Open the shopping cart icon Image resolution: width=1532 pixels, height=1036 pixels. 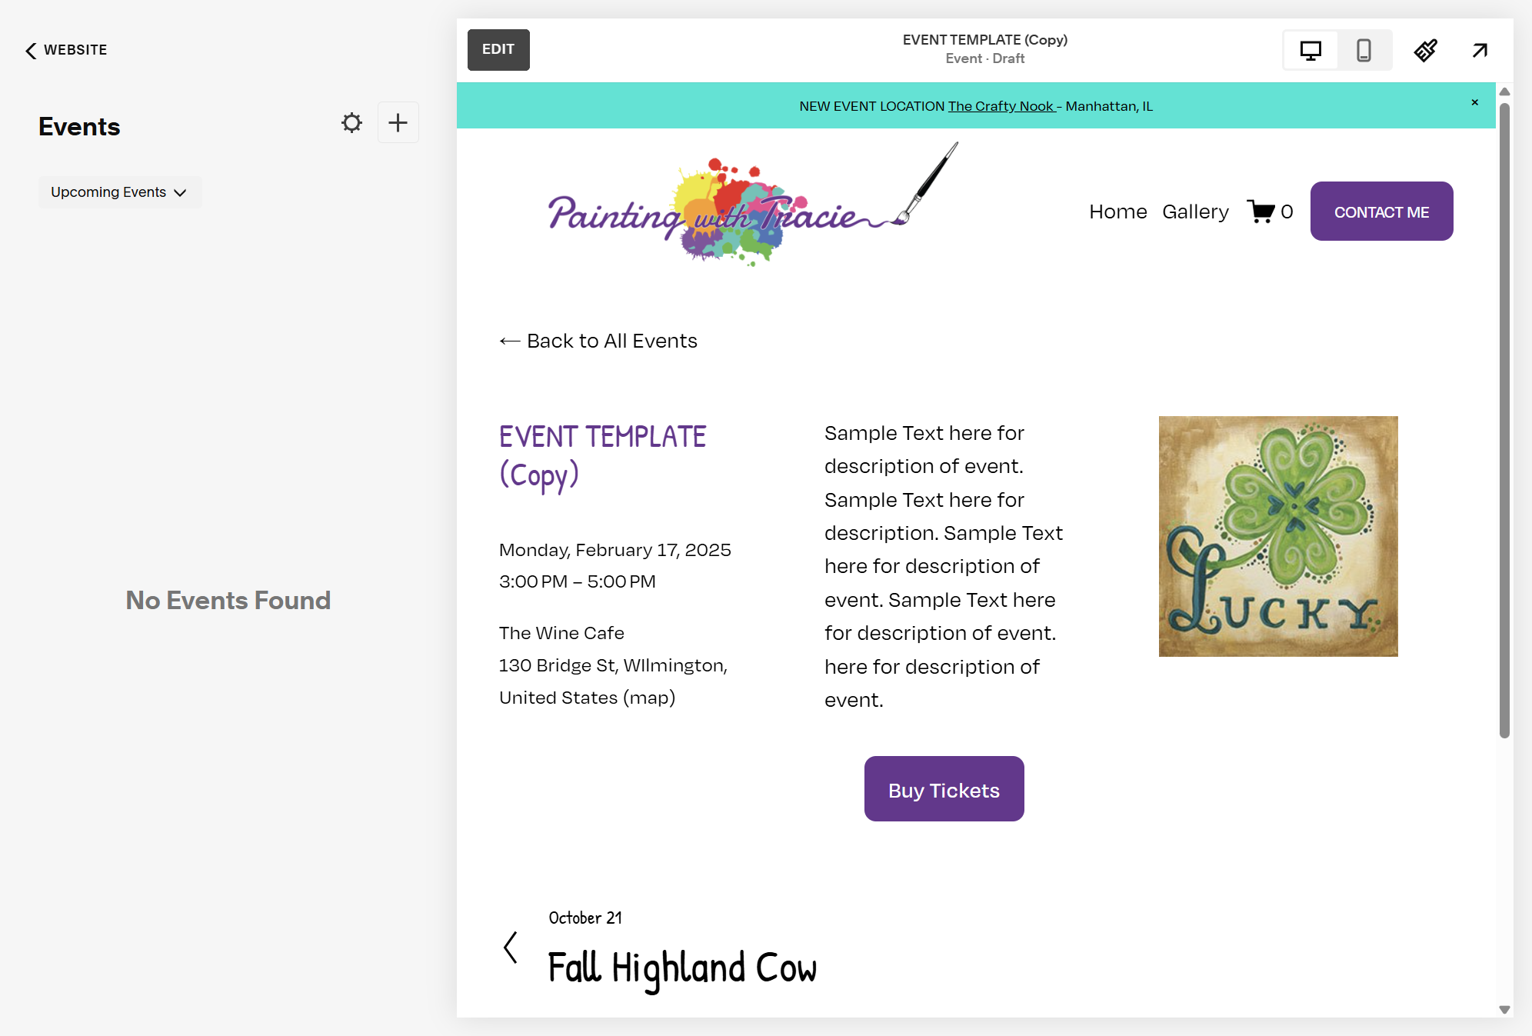pyautogui.click(x=1270, y=212)
